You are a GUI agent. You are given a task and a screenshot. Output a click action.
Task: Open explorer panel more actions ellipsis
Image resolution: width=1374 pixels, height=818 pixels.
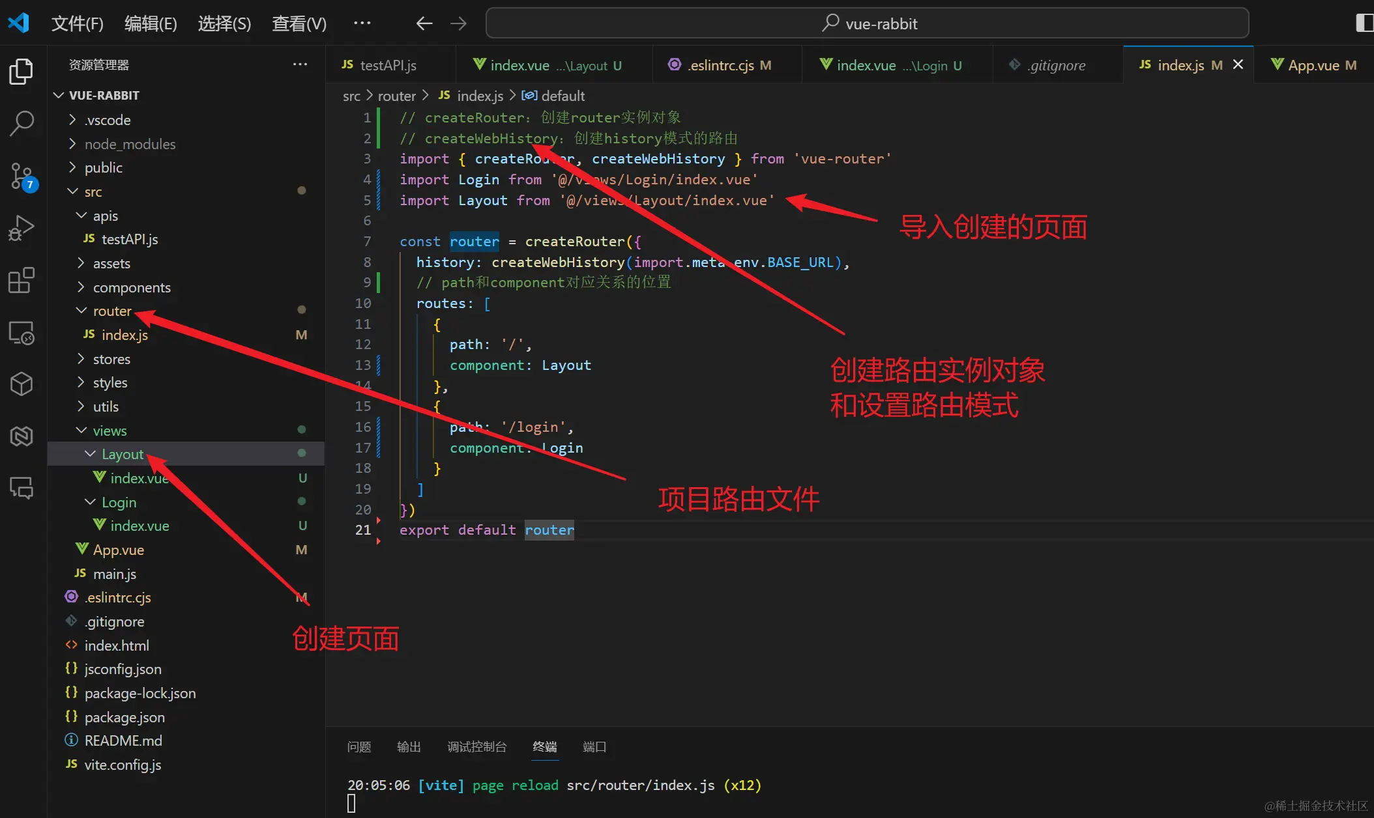click(x=300, y=64)
